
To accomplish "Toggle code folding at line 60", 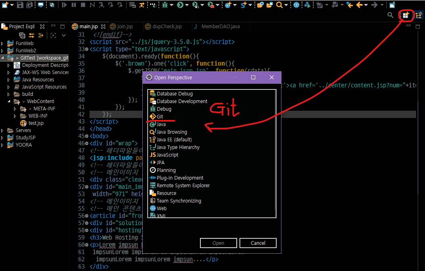I will [87, 245].
